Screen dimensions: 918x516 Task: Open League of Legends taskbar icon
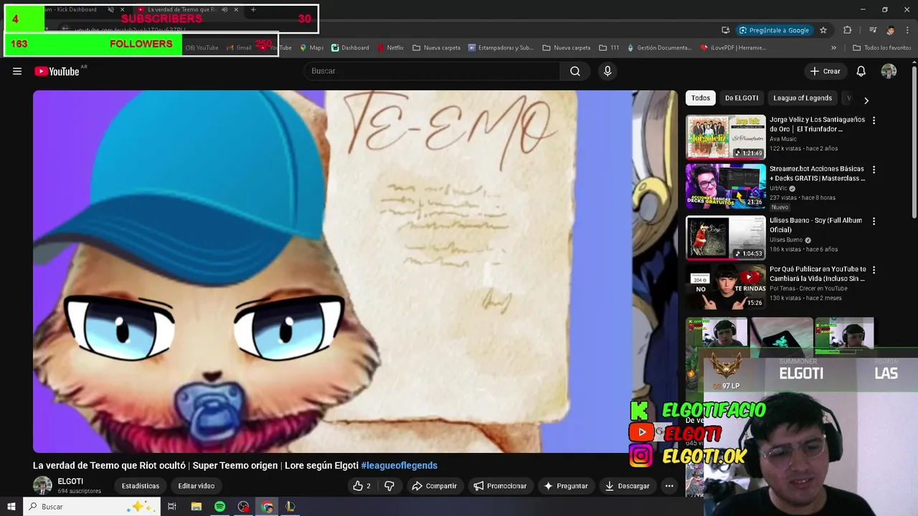coord(290,507)
